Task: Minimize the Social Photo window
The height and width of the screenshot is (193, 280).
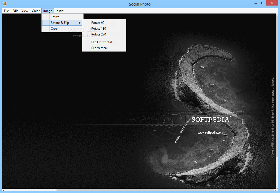Action: (256, 3)
